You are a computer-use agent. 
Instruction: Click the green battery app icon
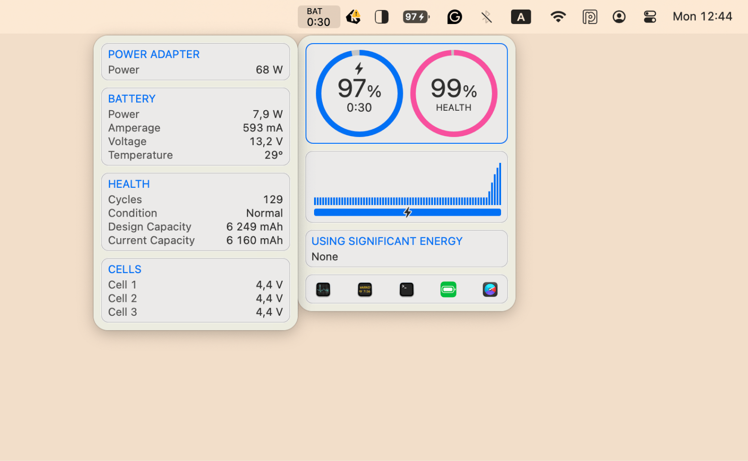pos(448,289)
